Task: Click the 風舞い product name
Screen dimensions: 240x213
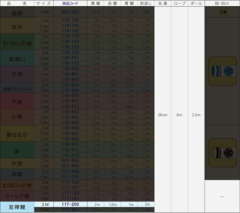Action: (x=17, y=58)
